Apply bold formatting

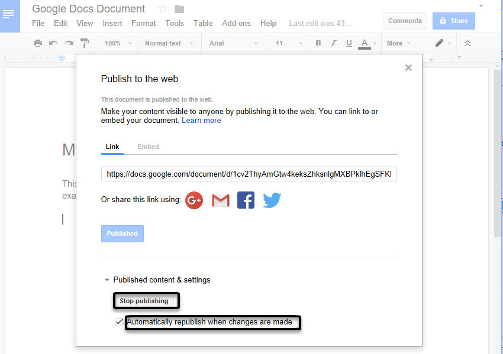pyautogui.click(x=318, y=43)
